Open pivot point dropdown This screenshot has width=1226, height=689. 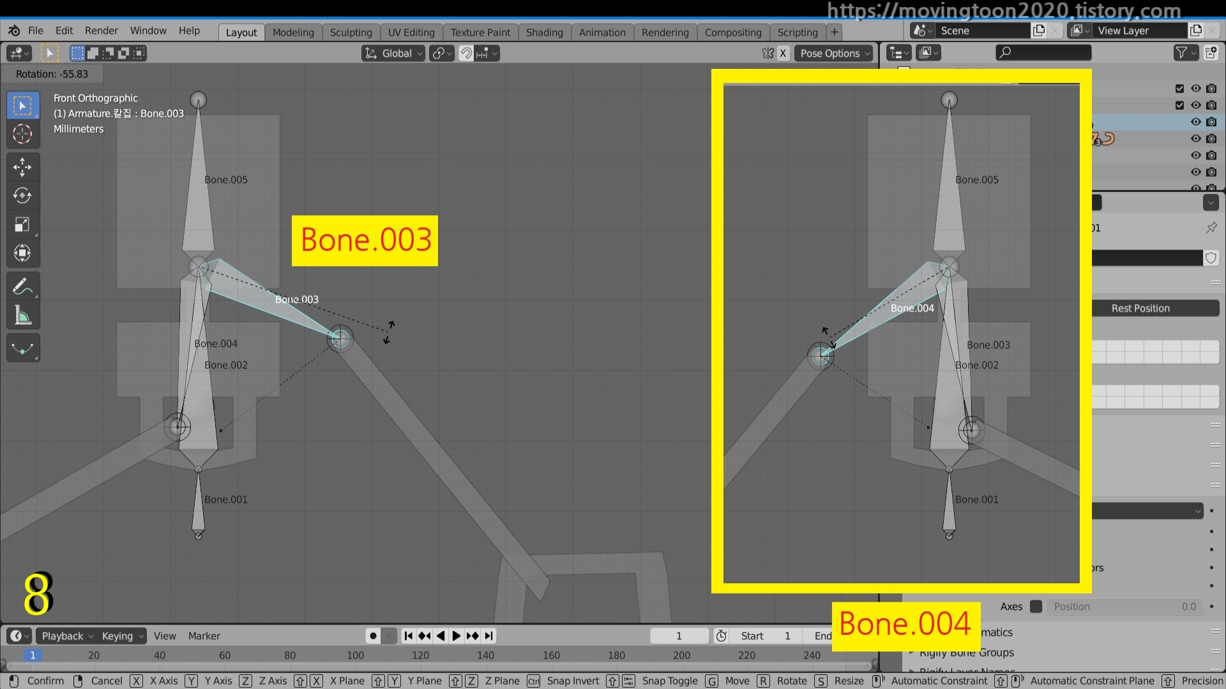click(x=441, y=54)
